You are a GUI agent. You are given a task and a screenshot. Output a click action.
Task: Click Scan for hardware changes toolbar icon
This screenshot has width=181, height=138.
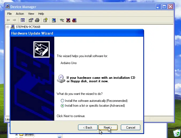[54, 20]
